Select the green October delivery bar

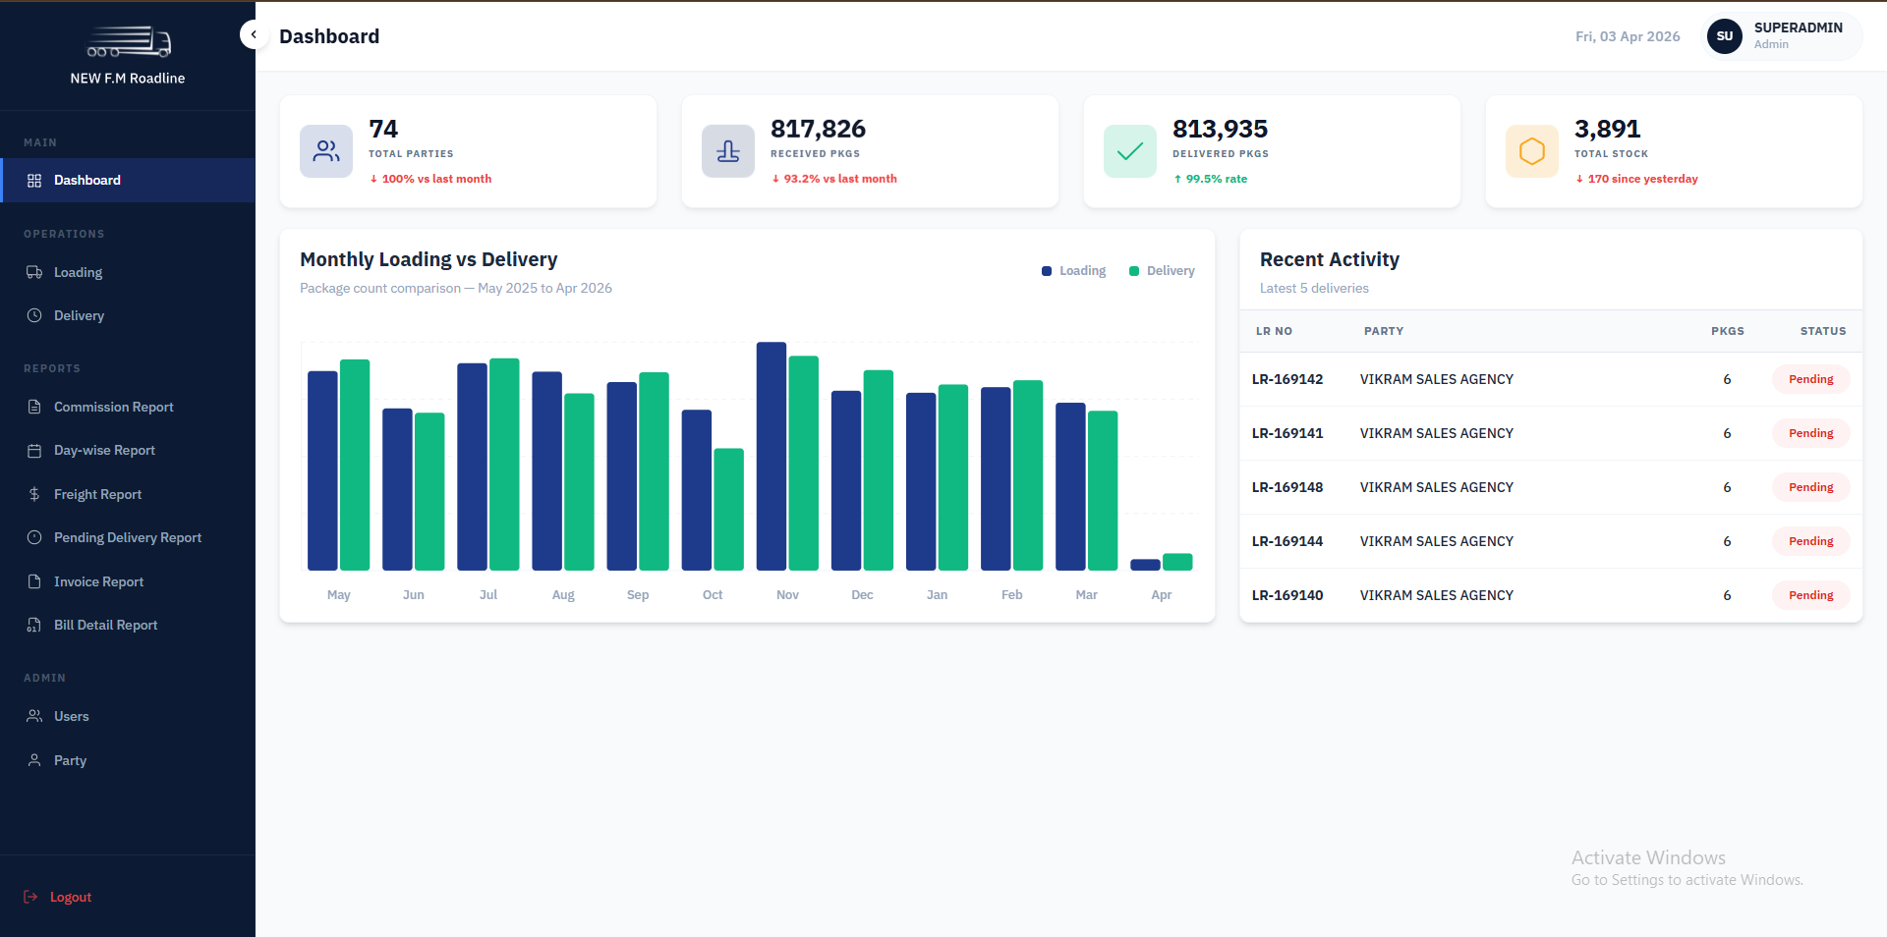[728, 509]
